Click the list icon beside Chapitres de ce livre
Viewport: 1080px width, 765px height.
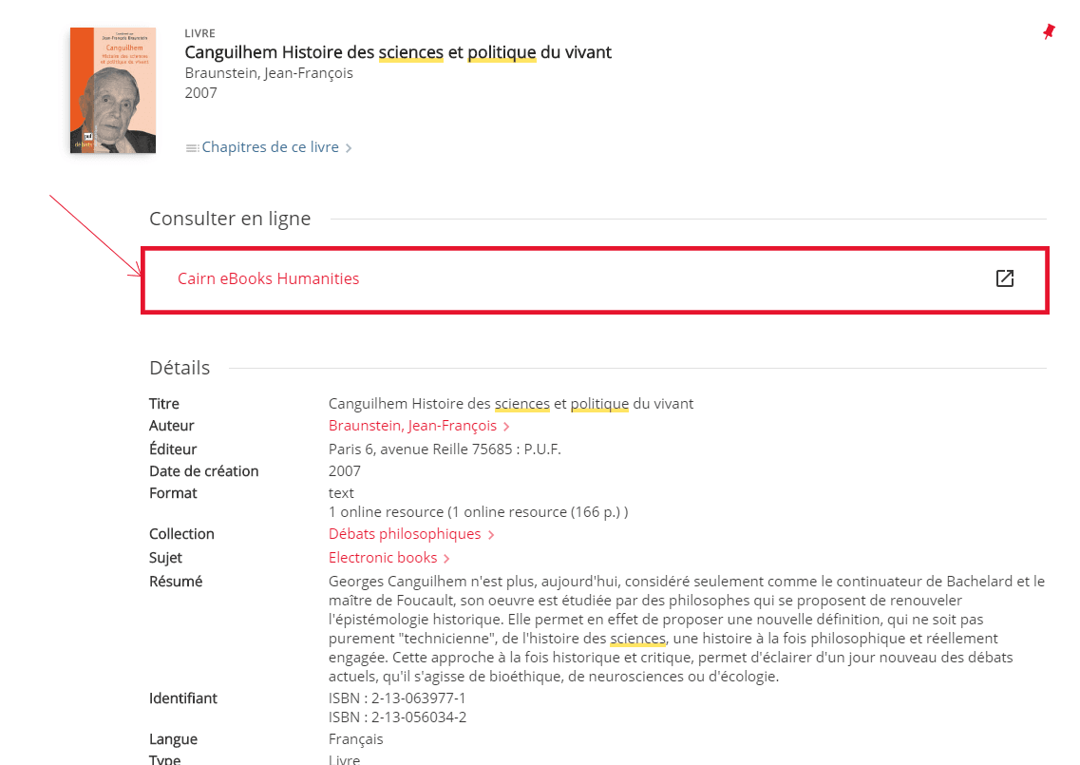(x=192, y=148)
